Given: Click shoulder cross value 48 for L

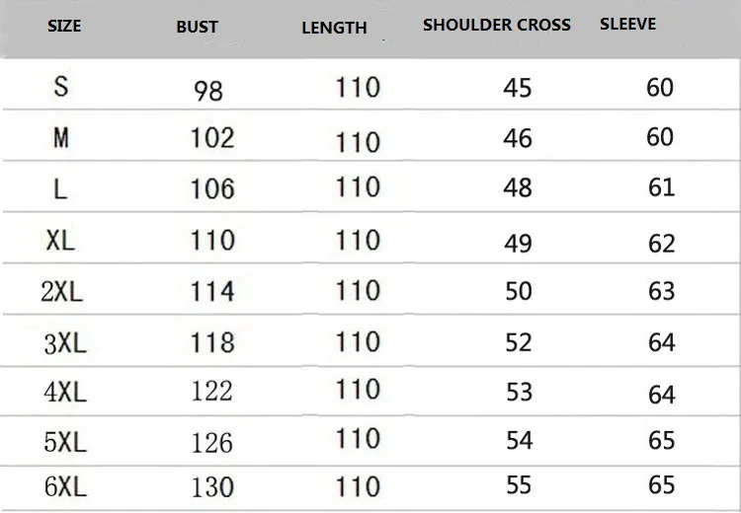Looking at the screenshot, I should pyautogui.click(x=518, y=187).
